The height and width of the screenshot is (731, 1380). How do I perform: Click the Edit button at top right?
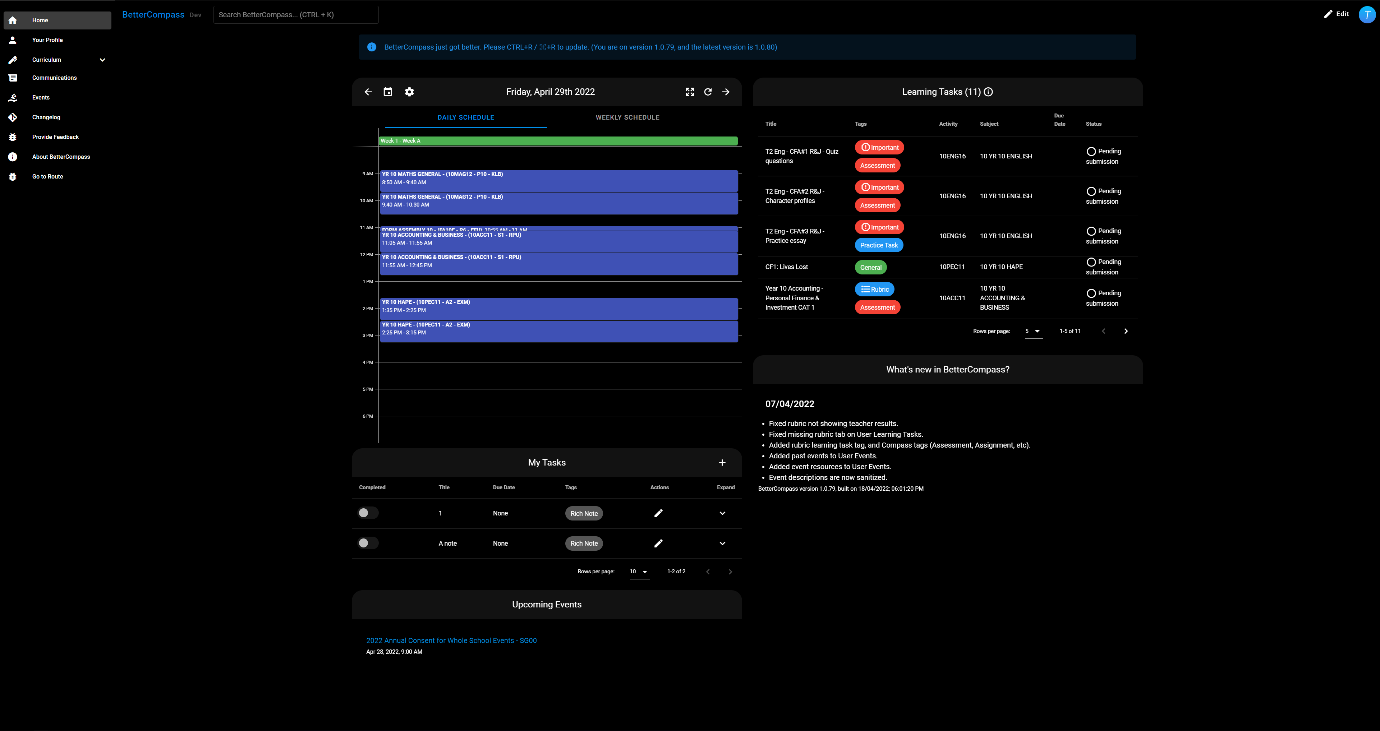[x=1336, y=14]
